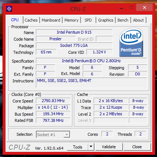Click the Close button at the bottom
Image resolution: width=157 pixels, height=157 pixels.
click(137, 147)
